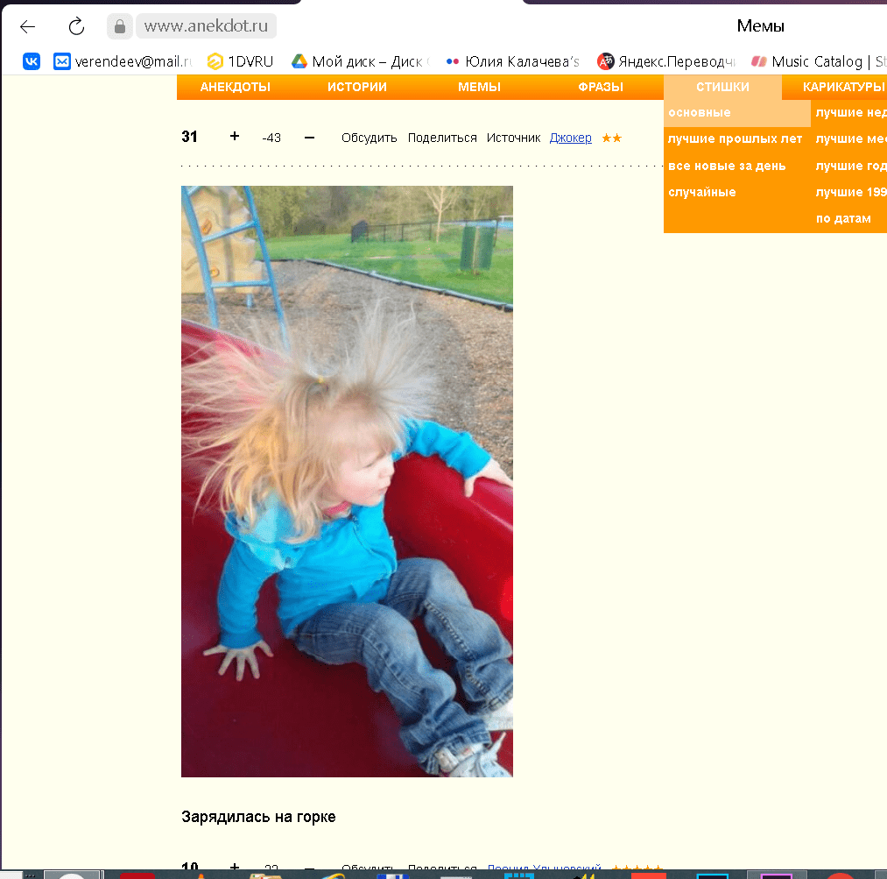This screenshot has height=879, width=887.
Task: Reload the page with the refresh icon
Action: pyautogui.click(x=76, y=26)
